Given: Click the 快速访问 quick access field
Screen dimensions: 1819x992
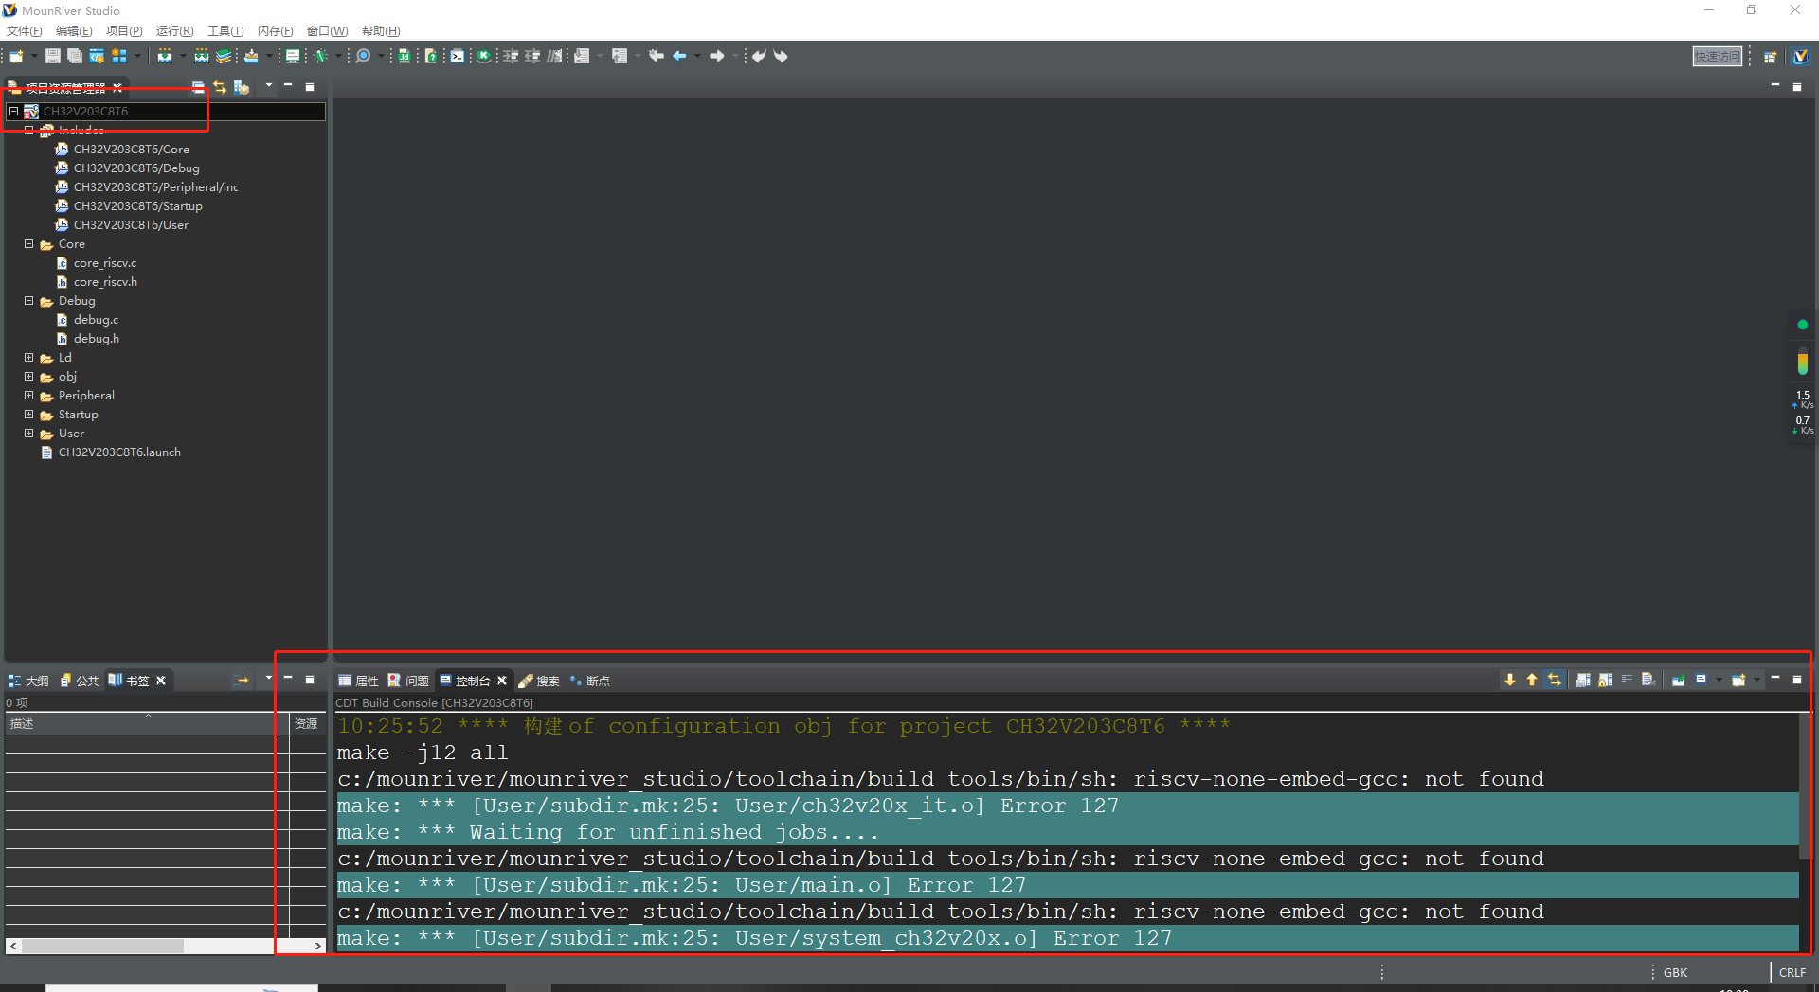Looking at the screenshot, I should click(x=1717, y=57).
